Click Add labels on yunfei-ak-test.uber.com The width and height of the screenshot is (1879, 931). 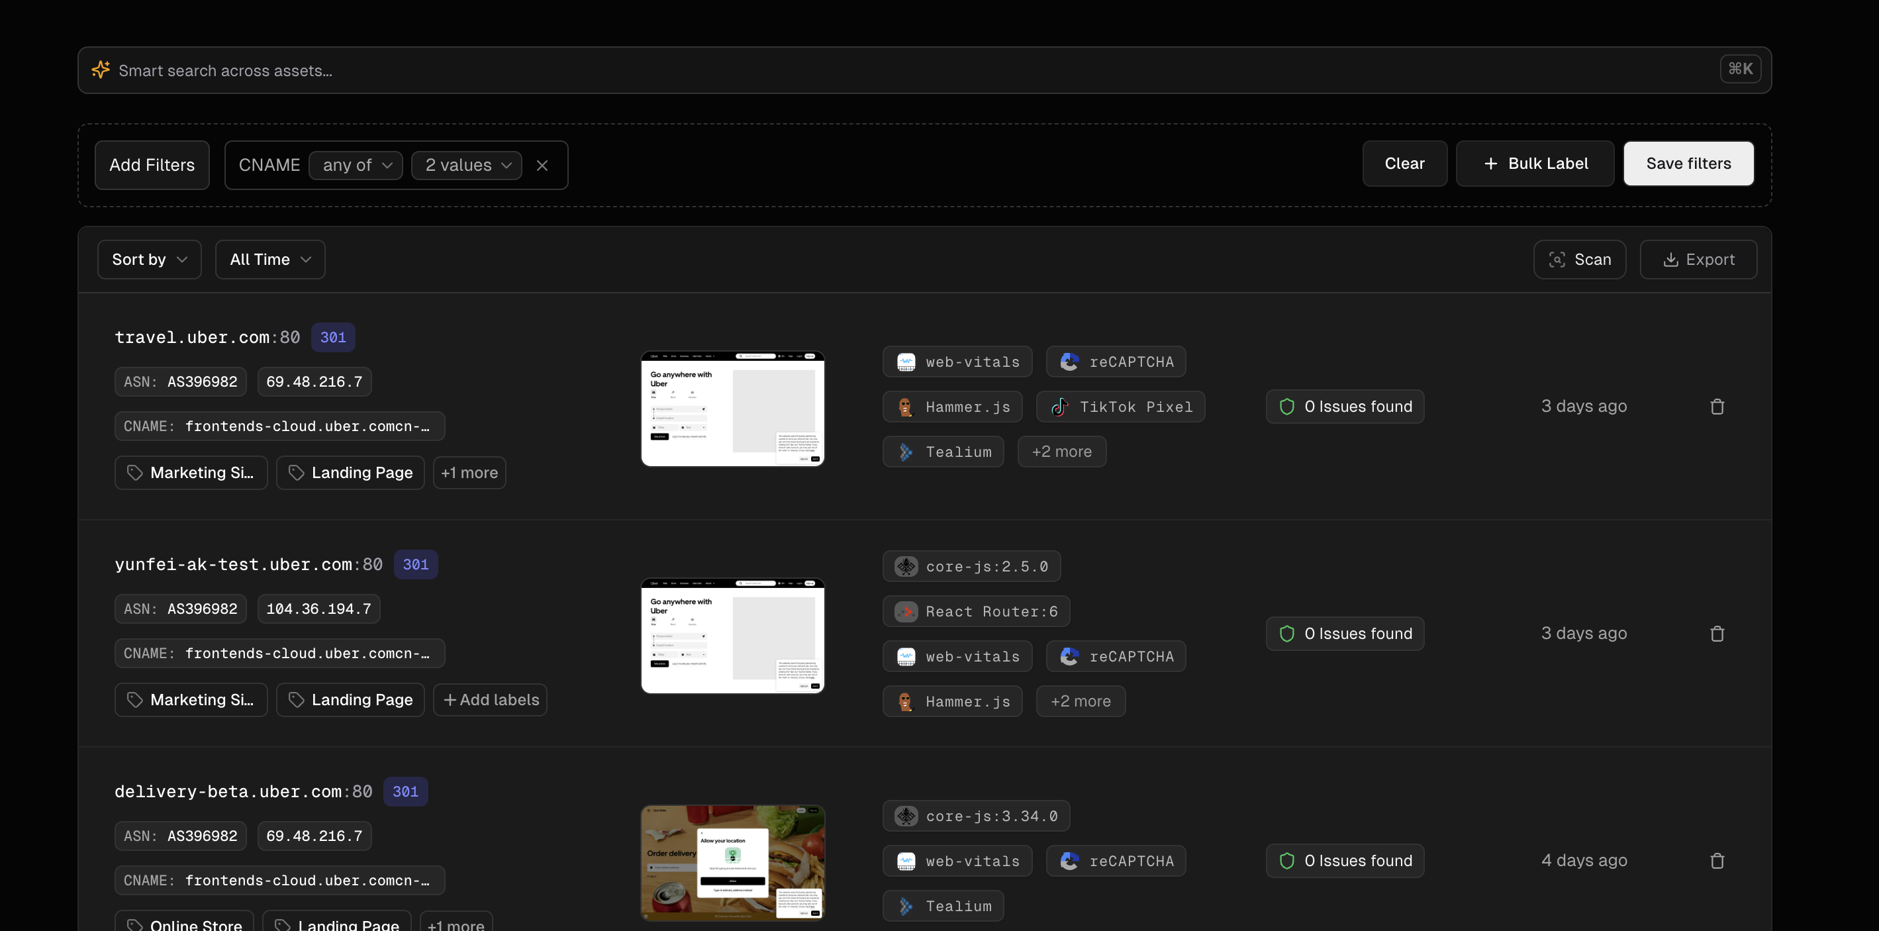coord(490,699)
